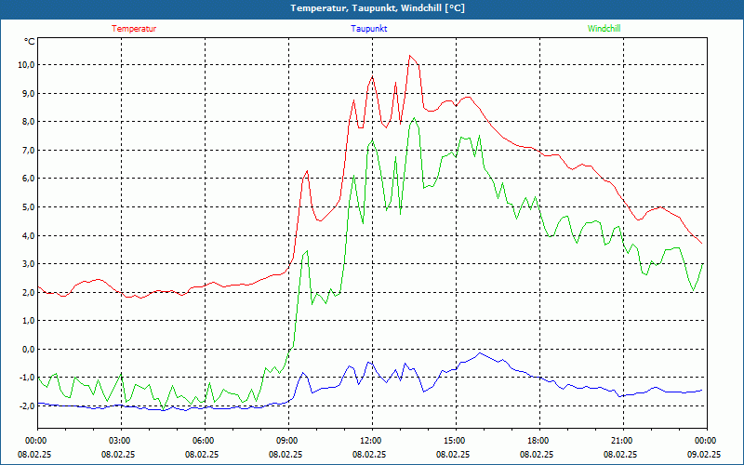
Task: Click the 6,0 y-axis value
Action: 28,179
